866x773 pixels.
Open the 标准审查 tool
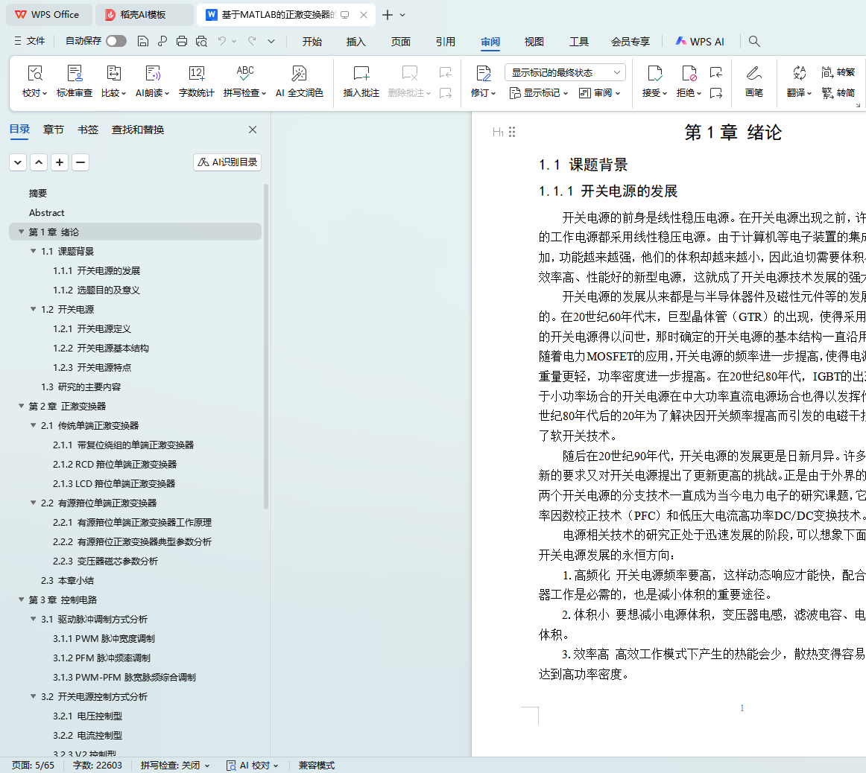point(75,81)
